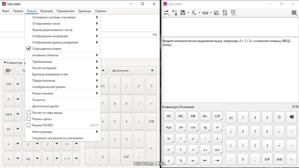Click the xʸ power key on right keypad
Viewport: 299px width, 168px height.
pyautogui.click(x=193, y=138)
